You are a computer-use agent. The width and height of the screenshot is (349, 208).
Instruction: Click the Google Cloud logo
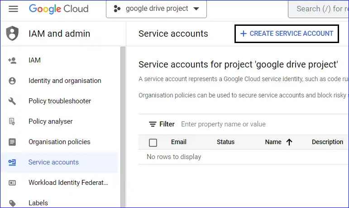tap(59, 9)
